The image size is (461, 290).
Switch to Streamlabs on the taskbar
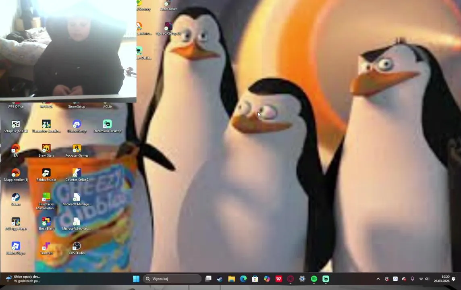pos(326,279)
